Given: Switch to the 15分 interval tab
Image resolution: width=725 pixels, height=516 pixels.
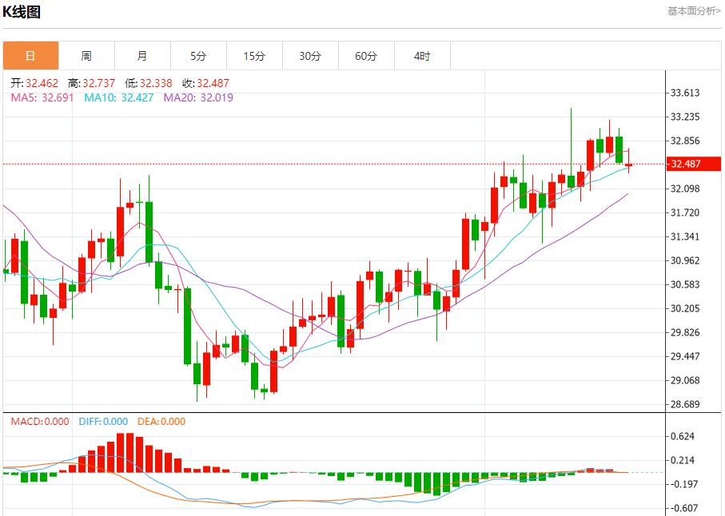Looking at the screenshot, I should point(254,56).
